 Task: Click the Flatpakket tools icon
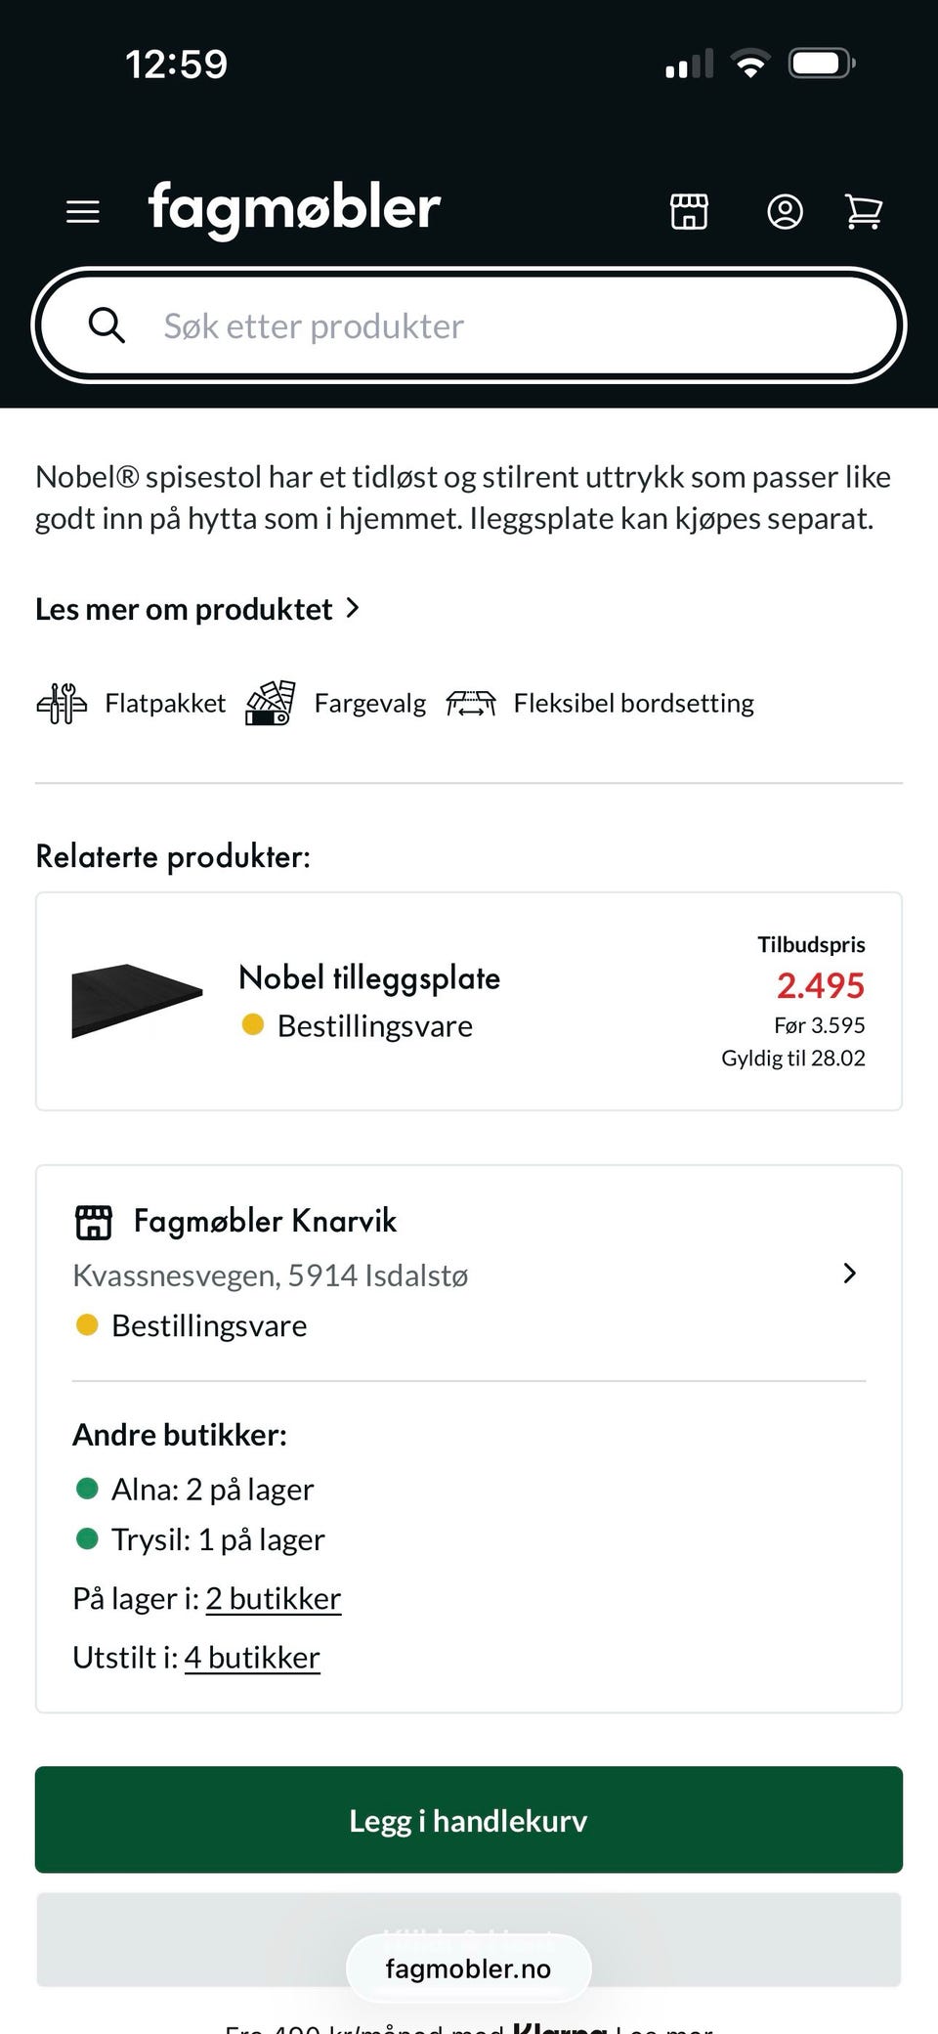pyautogui.click(x=61, y=702)
